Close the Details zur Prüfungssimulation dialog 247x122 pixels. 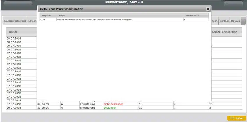[208, 9]
